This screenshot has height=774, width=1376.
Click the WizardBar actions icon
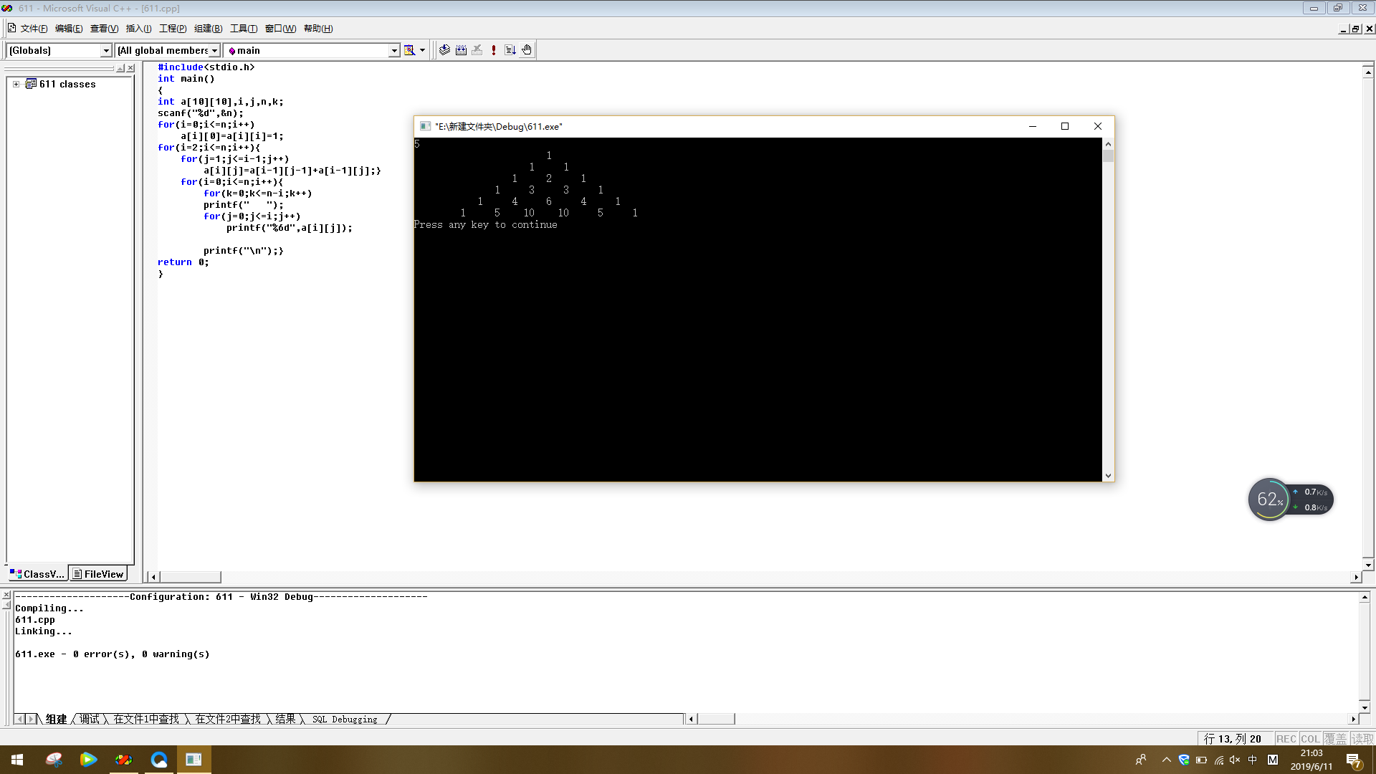(409, 50)
